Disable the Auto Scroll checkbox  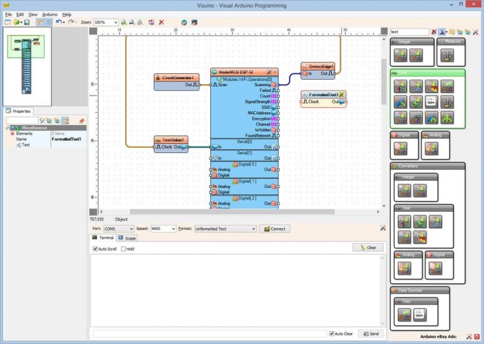click(x=95, y=249)
